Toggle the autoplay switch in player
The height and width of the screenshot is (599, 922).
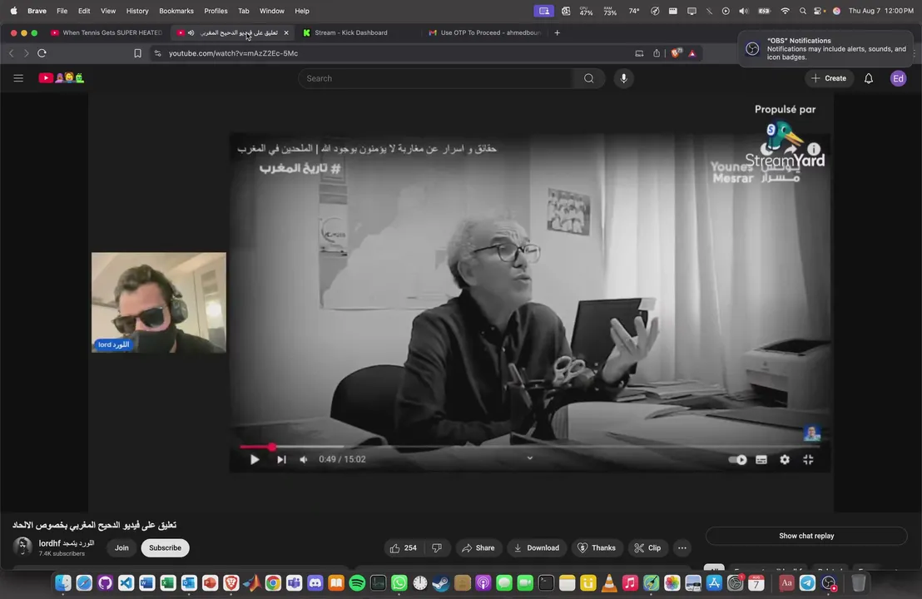point(737,460)
